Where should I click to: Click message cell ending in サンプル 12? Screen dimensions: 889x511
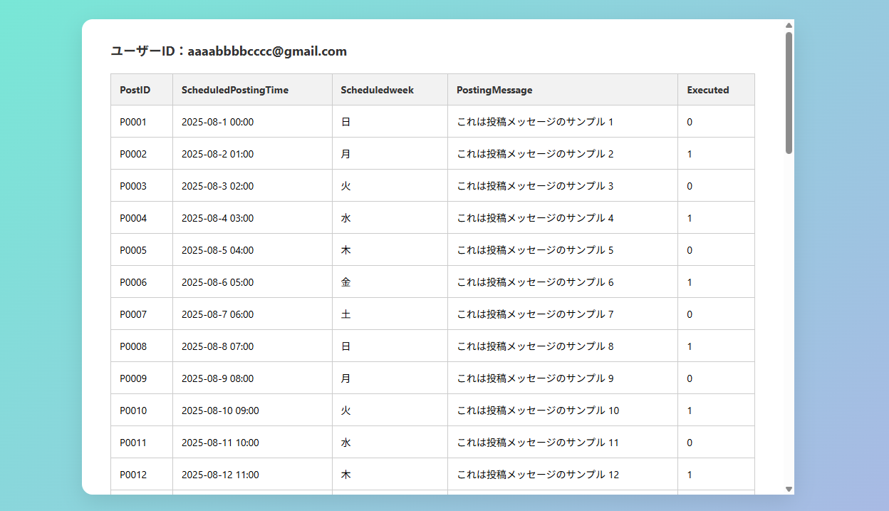[x=563, y=475]
